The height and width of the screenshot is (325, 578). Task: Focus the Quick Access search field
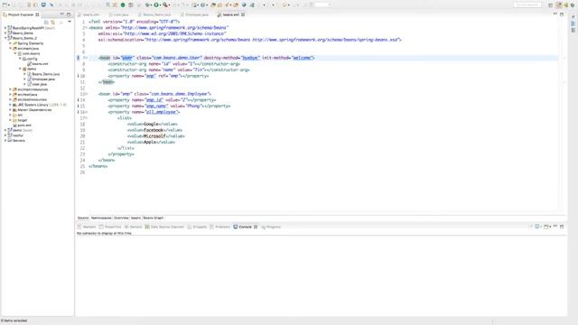pos(527,5)
